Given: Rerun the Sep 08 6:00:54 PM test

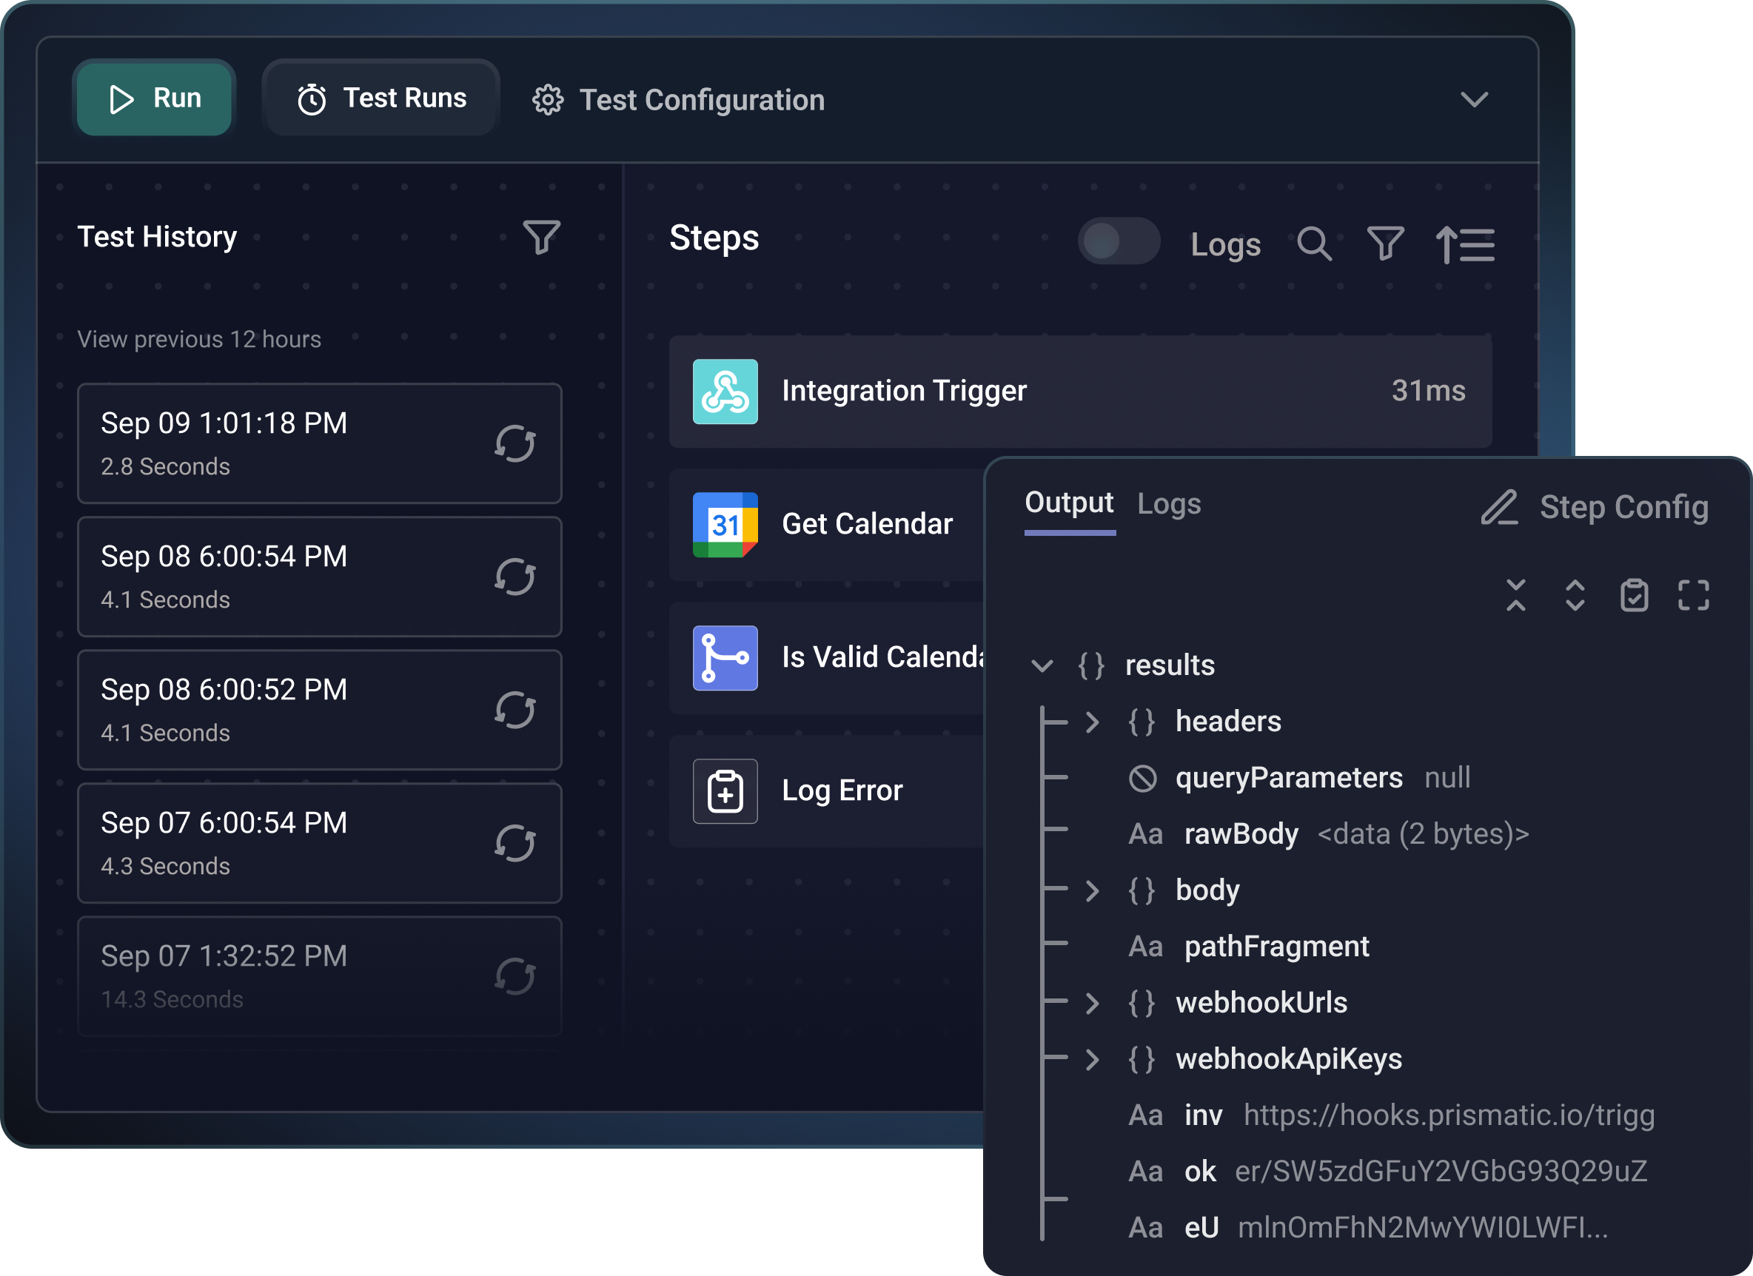Looking at the screenshot, I should tap(515, 577).
